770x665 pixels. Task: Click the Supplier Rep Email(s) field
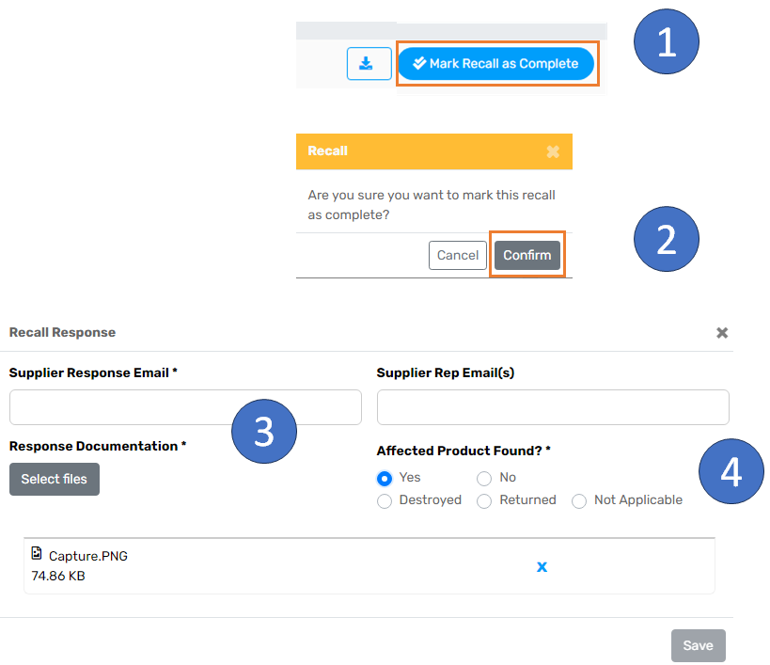coord(553,407)
